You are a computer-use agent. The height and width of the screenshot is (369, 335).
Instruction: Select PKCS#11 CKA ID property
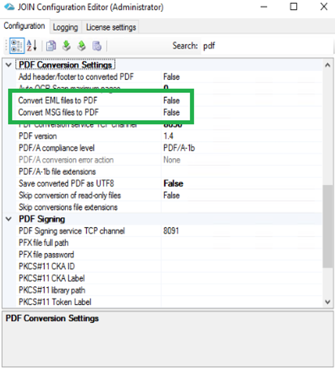[x=47, y=266]
